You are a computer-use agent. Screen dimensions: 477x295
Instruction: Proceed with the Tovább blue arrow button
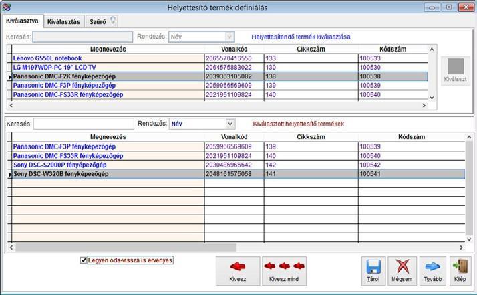[x=433, y=271]
